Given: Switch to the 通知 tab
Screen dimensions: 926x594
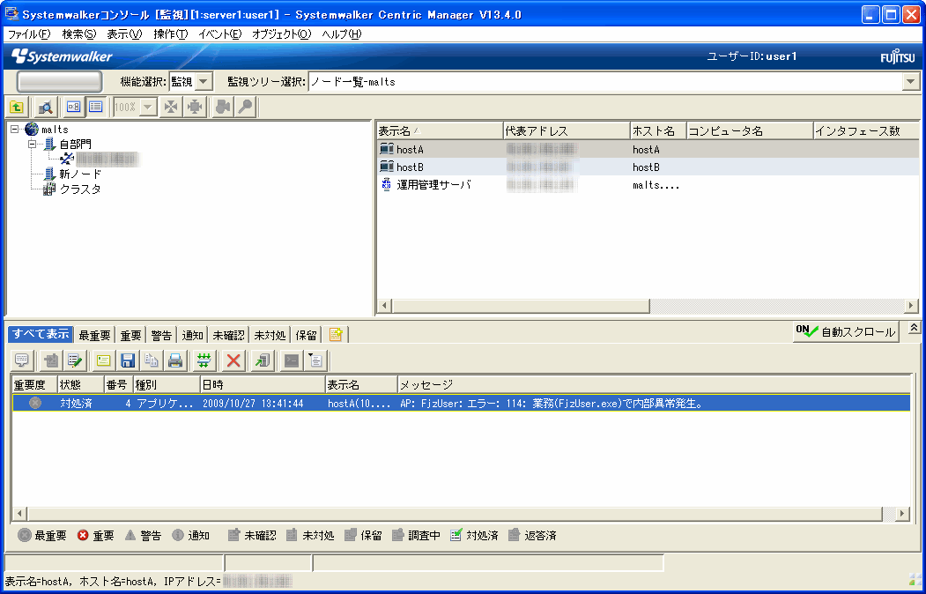Looking at the screenshot, I should 193,336.
